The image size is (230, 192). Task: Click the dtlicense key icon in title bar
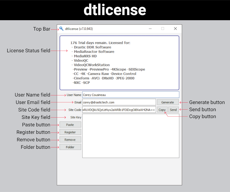(61, 29)
